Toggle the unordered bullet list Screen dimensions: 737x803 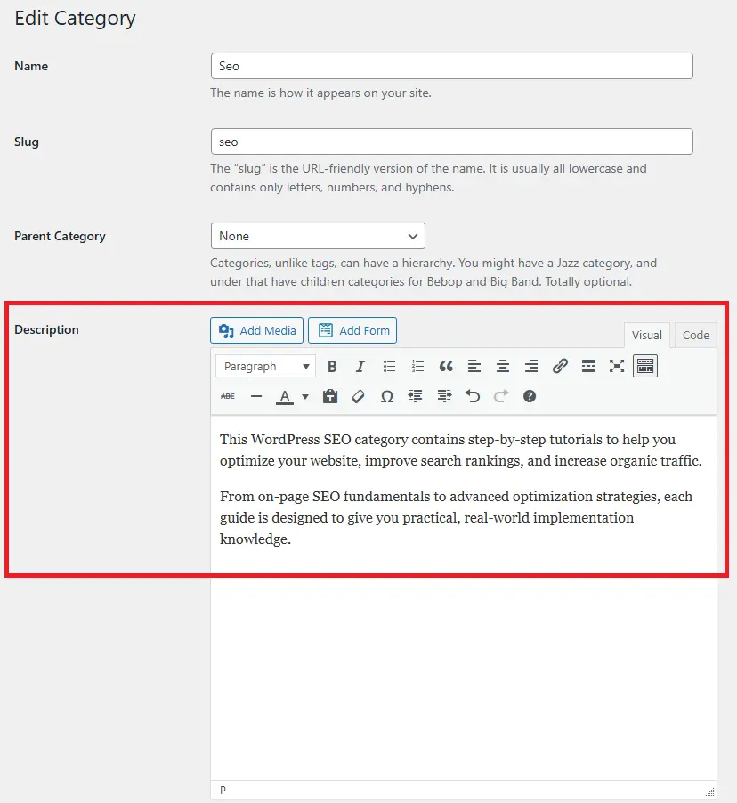coord(388,365)
